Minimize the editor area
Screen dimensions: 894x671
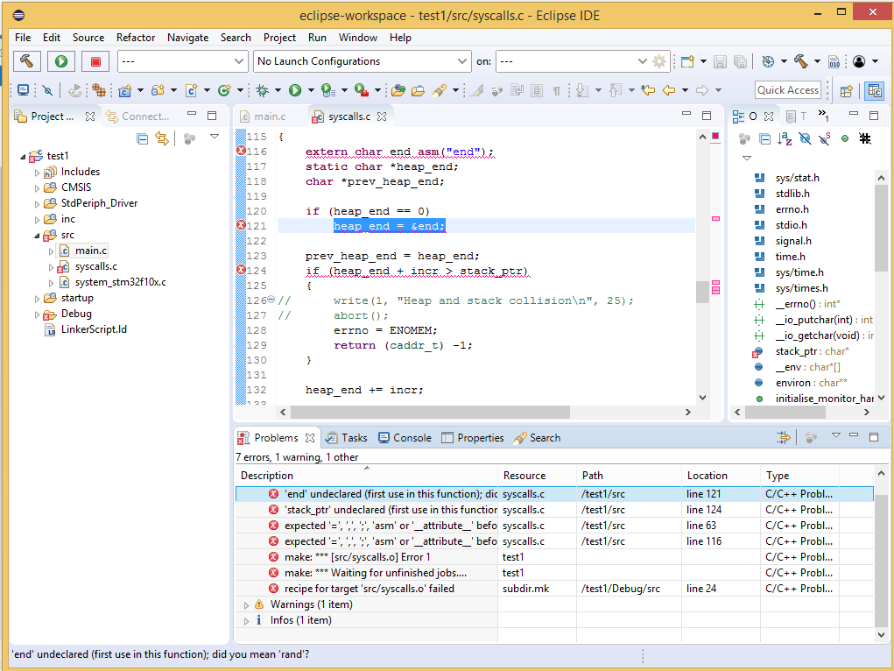(x=686, y=114)
